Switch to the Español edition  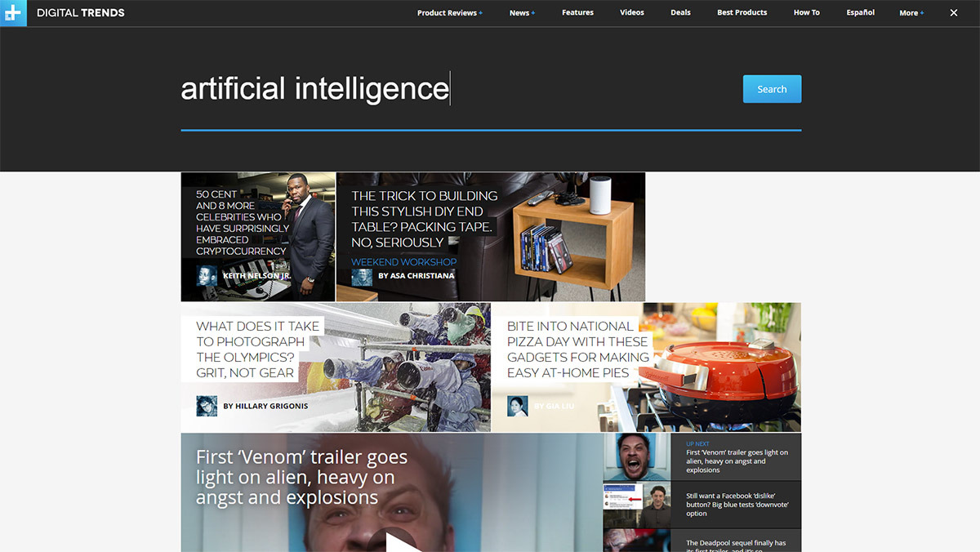pos(861,13)
